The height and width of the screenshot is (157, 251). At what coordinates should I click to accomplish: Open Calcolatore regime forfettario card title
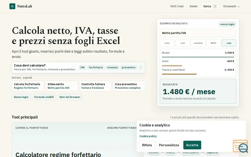click(x=58, y=154)
